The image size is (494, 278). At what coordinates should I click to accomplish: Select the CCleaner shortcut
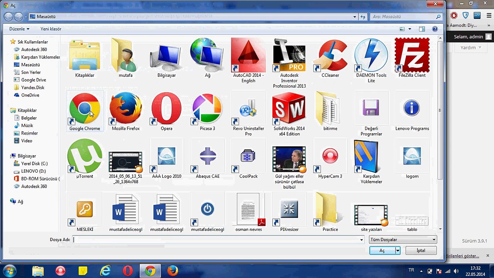[330, 58]
